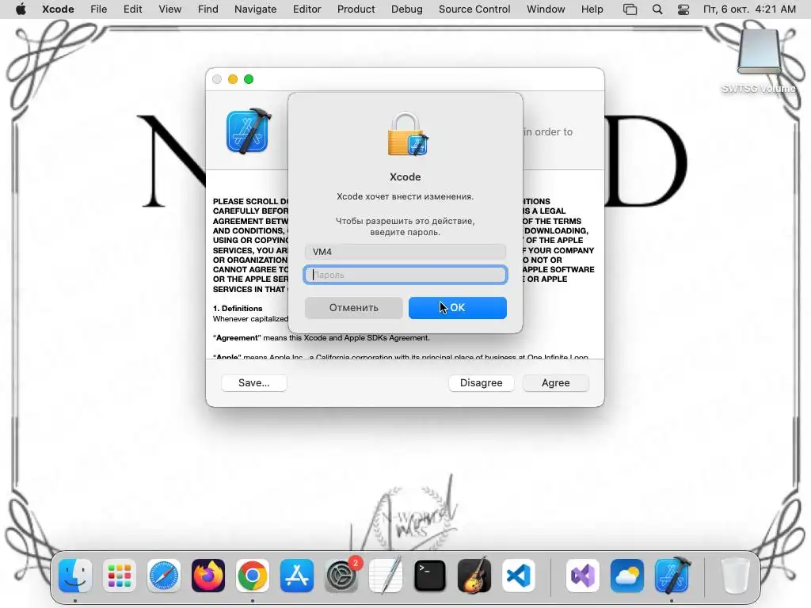Click the Xcode title in password dialog
811x608 pixels.
click(x=405, y=177)
